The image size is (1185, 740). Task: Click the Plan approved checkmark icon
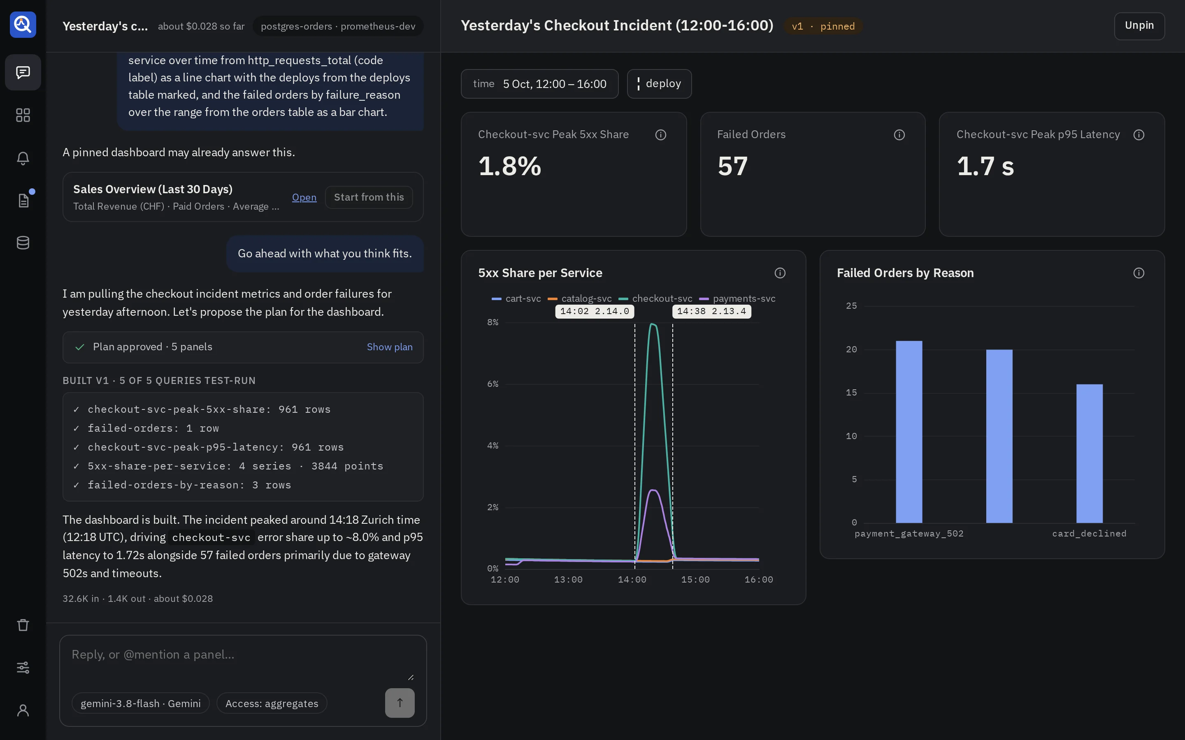(x=80, y=347)
